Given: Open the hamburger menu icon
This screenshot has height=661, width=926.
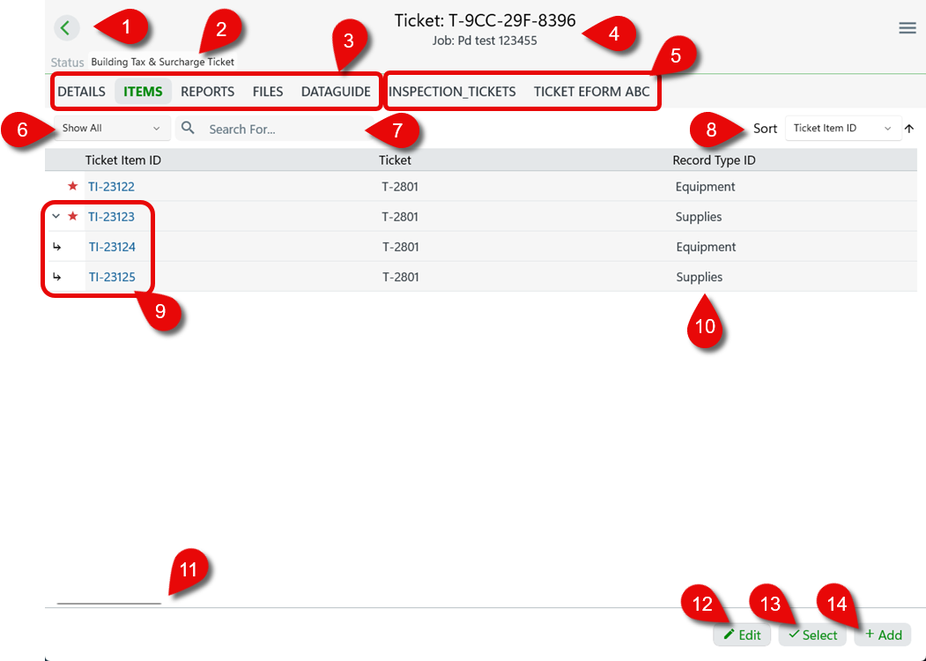Looking at the screenshot, I should [x=907, y=28].
